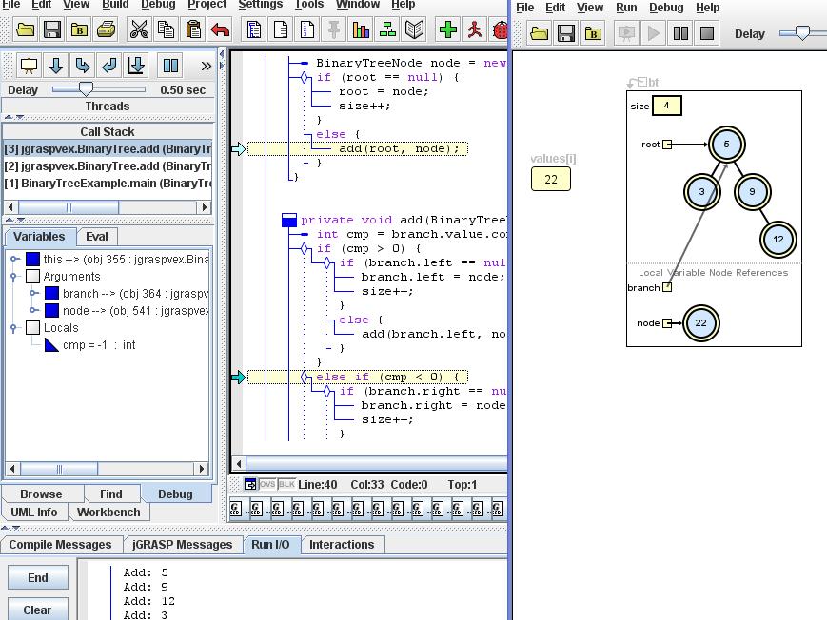Open the Run menu in the viewer window
This screenshot has width=827, height=620.
(626, 8)
